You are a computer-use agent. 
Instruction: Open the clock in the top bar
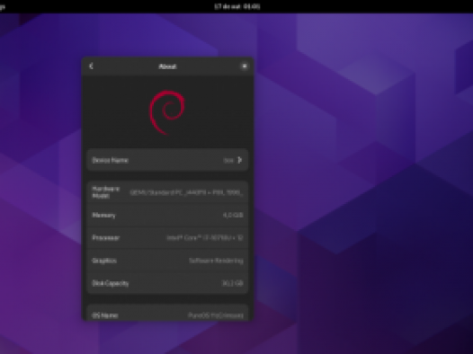point(236,6)
